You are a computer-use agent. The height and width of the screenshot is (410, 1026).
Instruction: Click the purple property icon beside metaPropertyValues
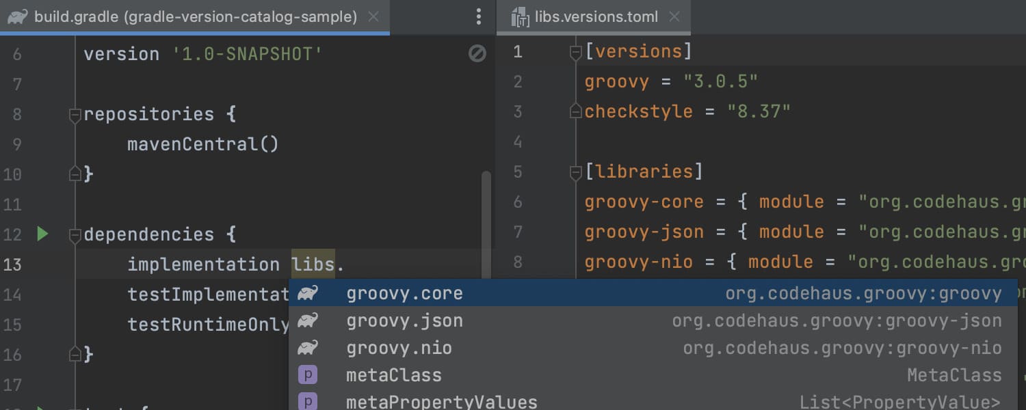[308, 402]
